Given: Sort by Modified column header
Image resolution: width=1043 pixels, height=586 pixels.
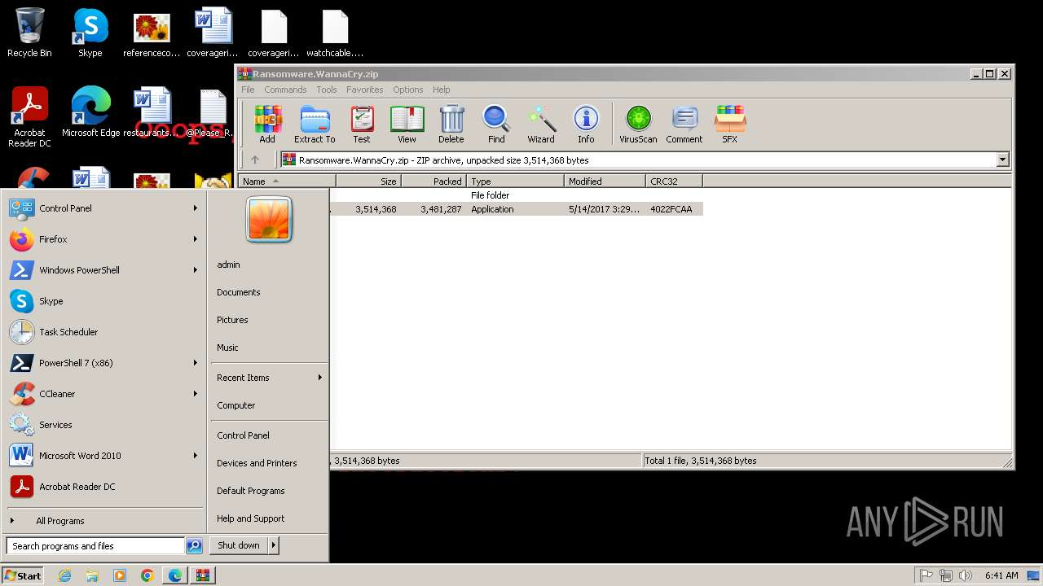Looking at the screenshot, I should [605, 181].
